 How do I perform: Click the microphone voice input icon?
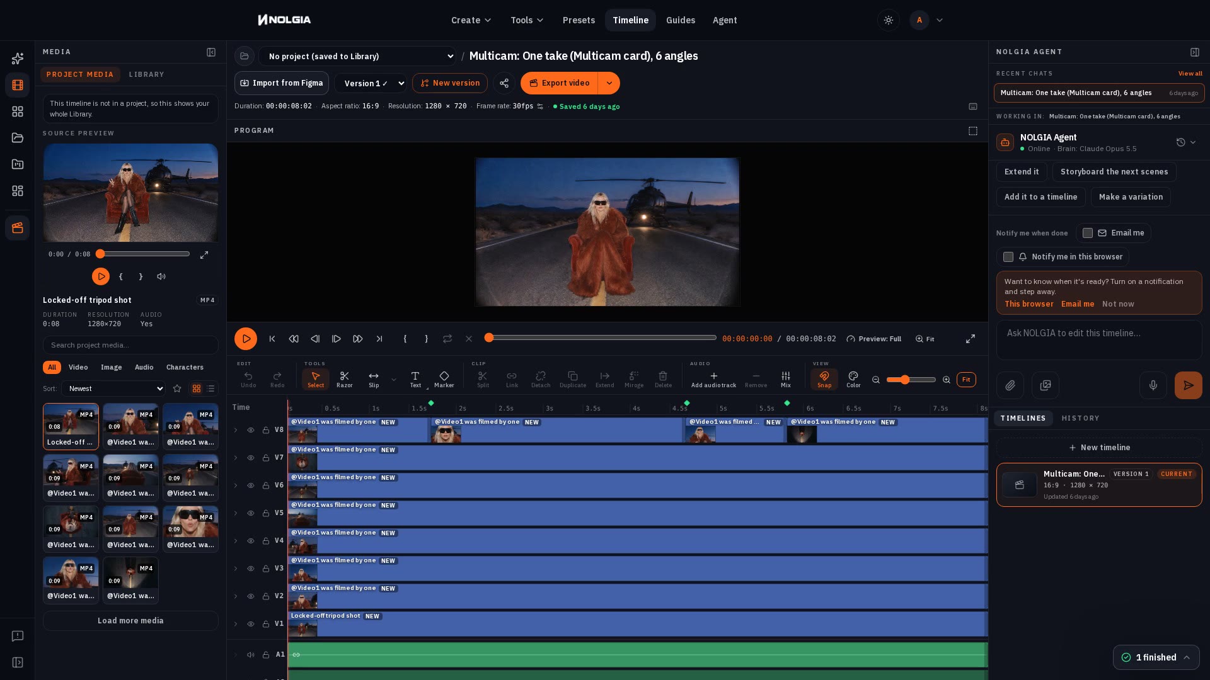(1153, 385)
